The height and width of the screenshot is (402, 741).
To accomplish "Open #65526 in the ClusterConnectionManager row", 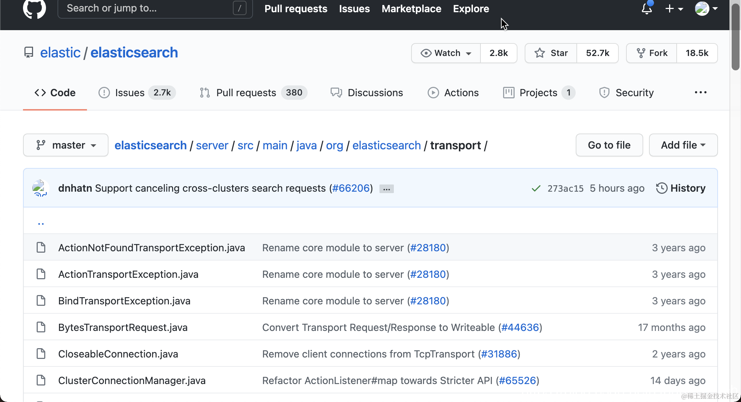I will point(517,380).
